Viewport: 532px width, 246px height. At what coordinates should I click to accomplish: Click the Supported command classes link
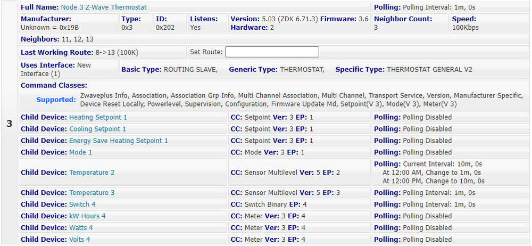56,100
